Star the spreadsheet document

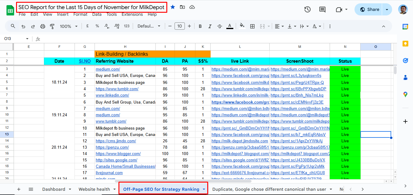(x=173, y=7)
